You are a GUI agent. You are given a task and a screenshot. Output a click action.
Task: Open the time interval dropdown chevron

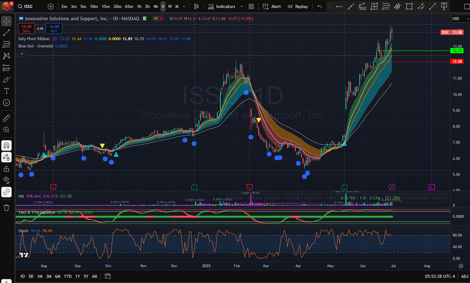click(184, 6)
